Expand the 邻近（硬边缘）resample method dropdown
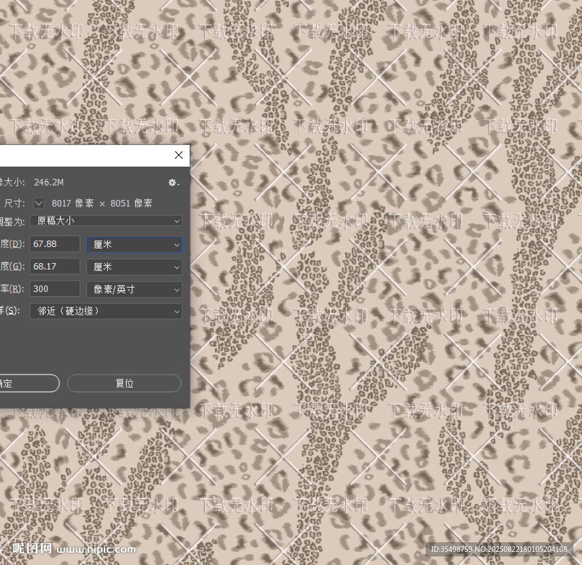 click(106, 311)
